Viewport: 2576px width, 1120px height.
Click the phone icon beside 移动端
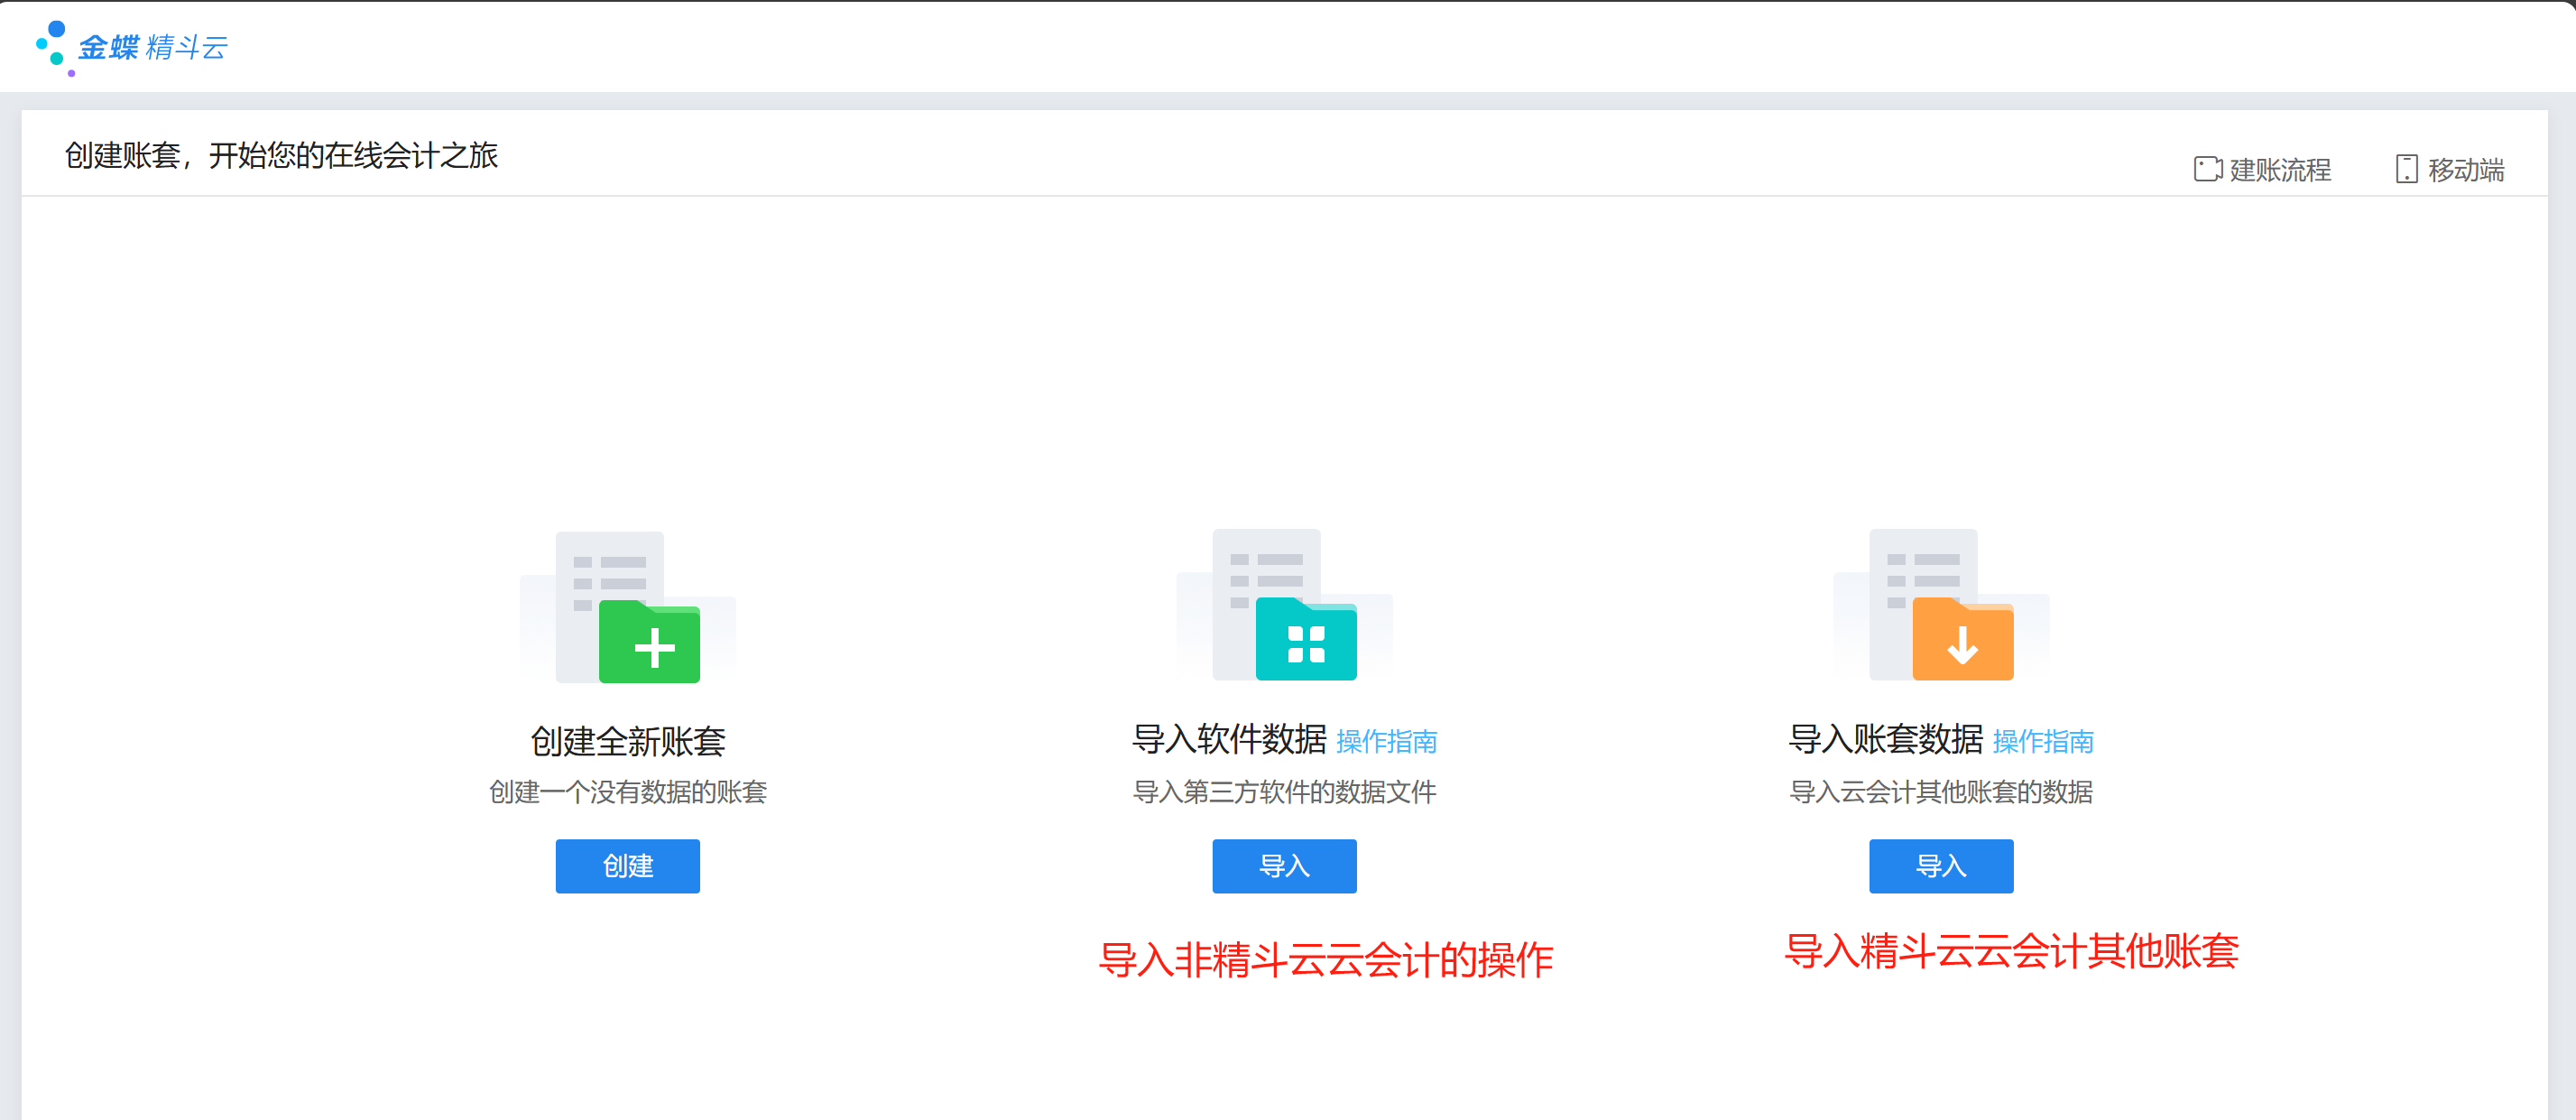[2406, 169]
